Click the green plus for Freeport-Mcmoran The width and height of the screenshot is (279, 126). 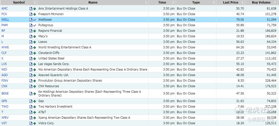point(35,14)
